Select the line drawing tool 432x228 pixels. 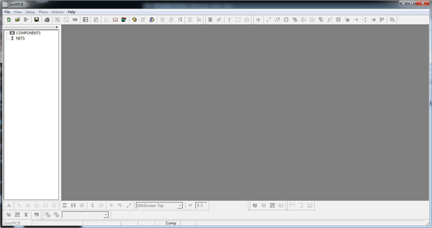pyautogui.click(x=19, y=205)
